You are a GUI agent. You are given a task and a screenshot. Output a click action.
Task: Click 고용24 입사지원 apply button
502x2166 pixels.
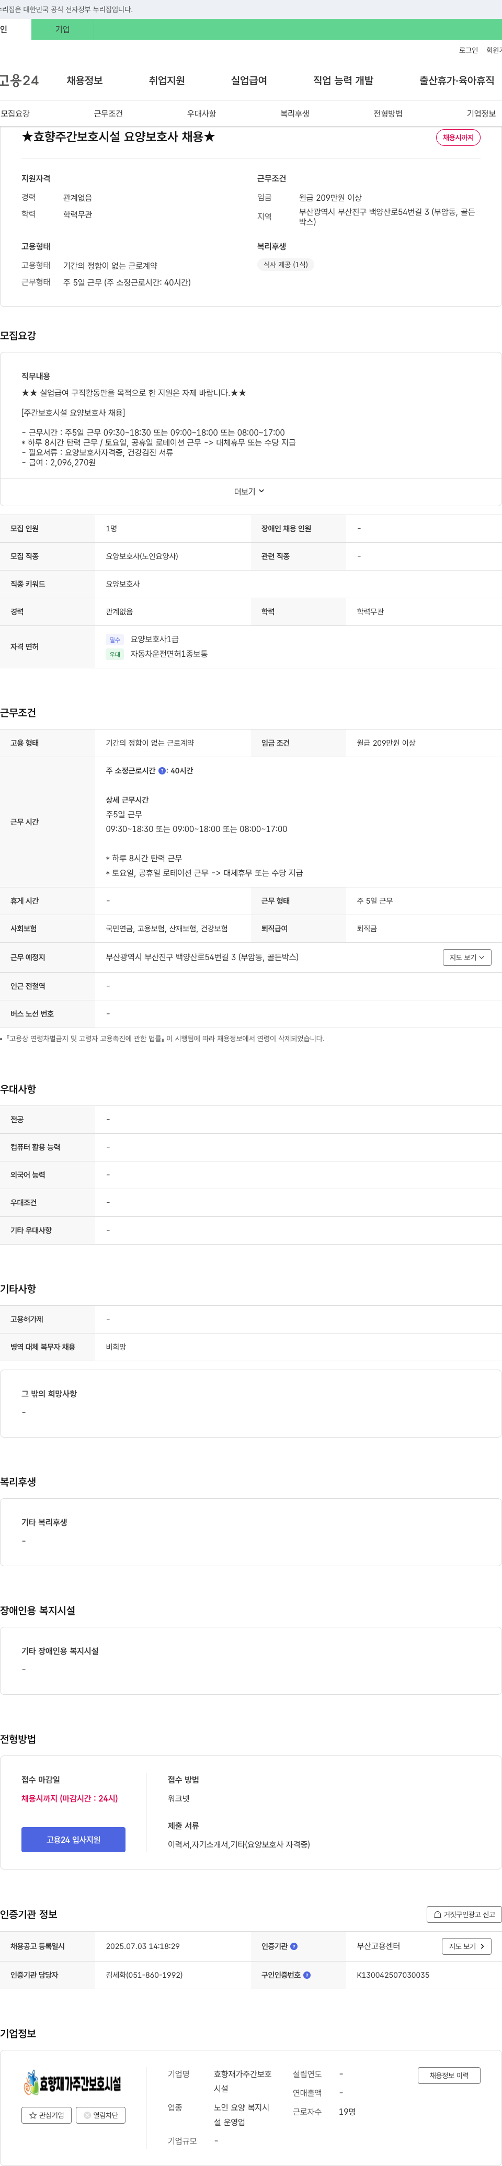point(73,1840)
